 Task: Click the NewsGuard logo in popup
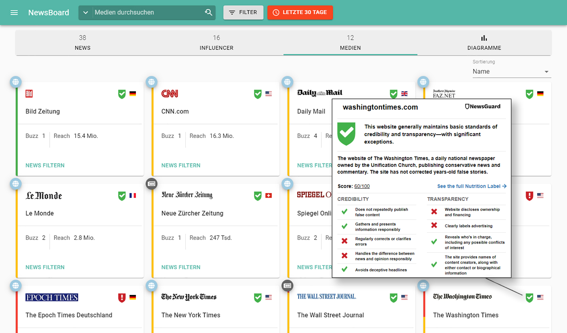pyautogui.click(x=483, y=107)
